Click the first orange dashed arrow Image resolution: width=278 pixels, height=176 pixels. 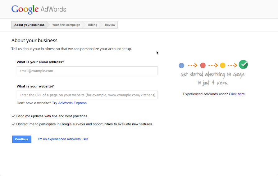[193, 65]
